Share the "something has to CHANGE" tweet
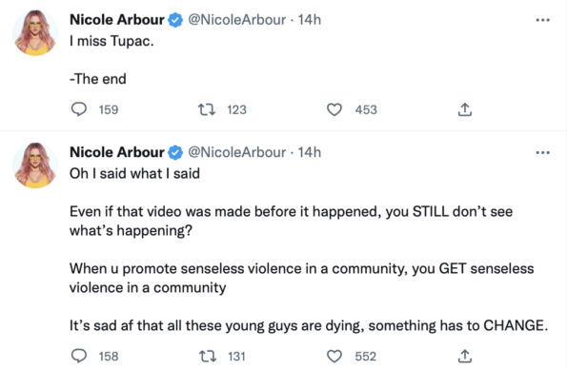The height and width of the screenshot is (369, 567). point(465,356)
